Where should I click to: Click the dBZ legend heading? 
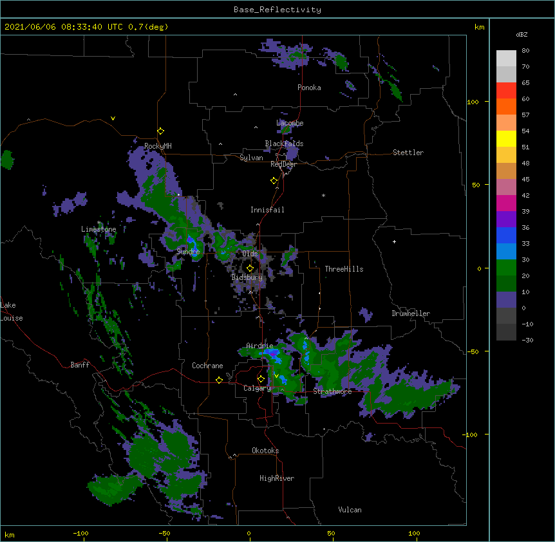point(522,35)
